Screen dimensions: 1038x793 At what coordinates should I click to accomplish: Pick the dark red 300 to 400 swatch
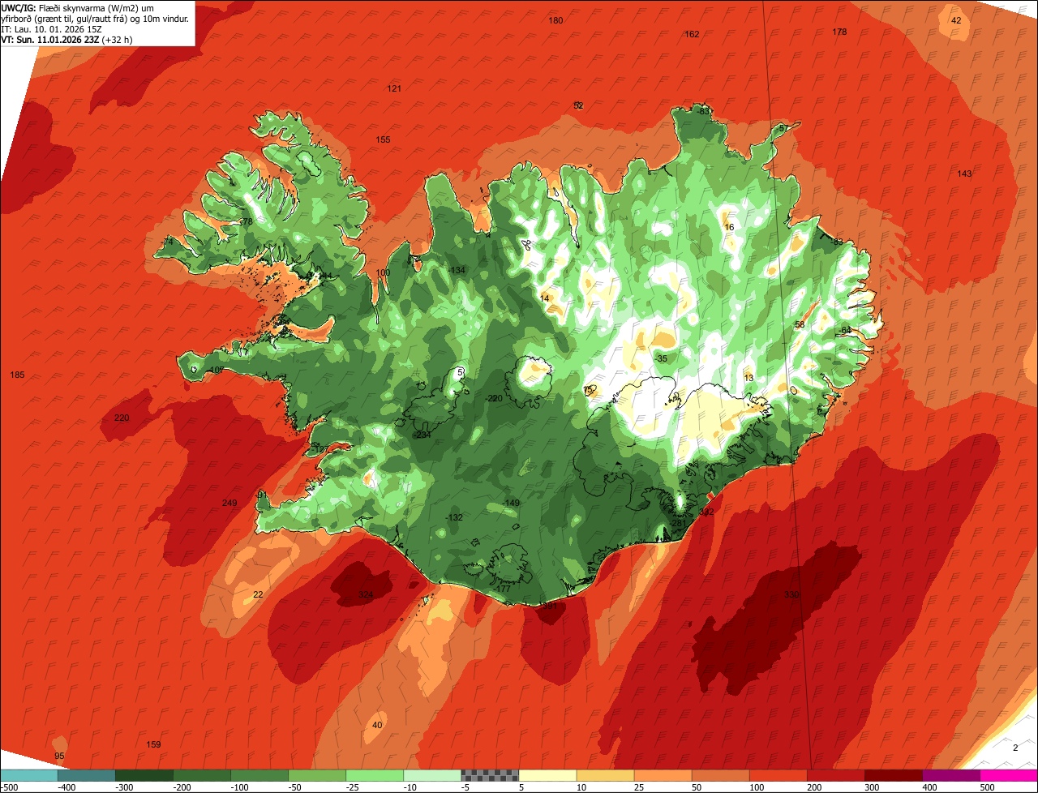click(x=893, y=775)
